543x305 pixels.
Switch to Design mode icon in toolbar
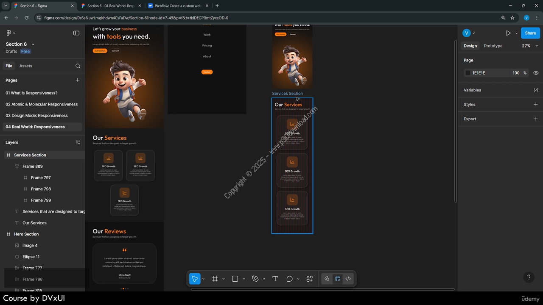click(x=338, y=279)
